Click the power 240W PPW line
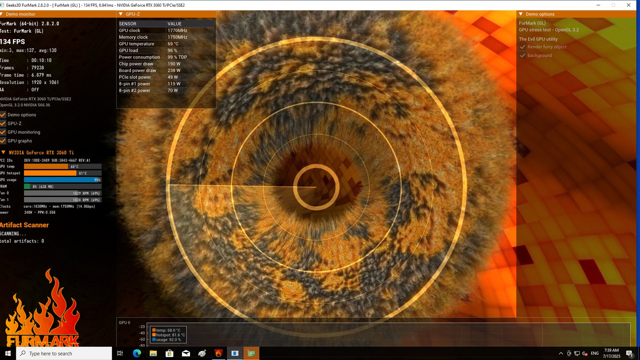 point(27,213)
